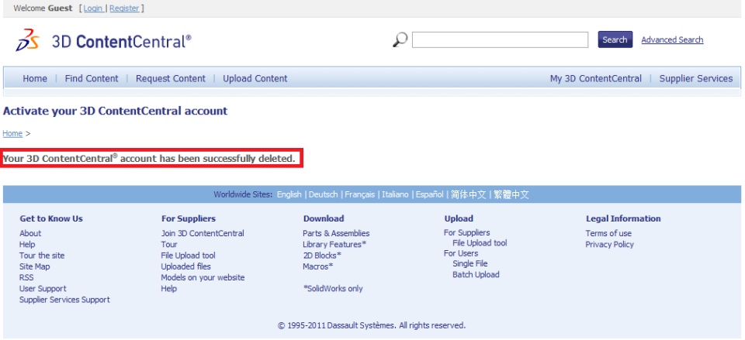Click the Search button
Image resolution: width=745 pixels, height=340 pixels.
pyautogui.click(x=615, y=39)
